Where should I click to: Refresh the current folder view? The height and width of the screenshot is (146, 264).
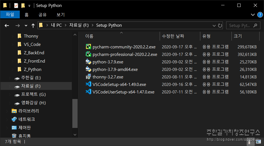point(220,25)
